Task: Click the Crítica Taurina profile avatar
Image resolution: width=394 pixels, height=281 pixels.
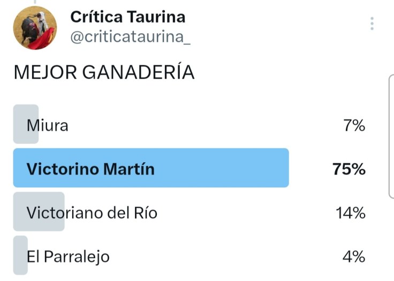Action: pyautogui.click(x=35, y=28)
